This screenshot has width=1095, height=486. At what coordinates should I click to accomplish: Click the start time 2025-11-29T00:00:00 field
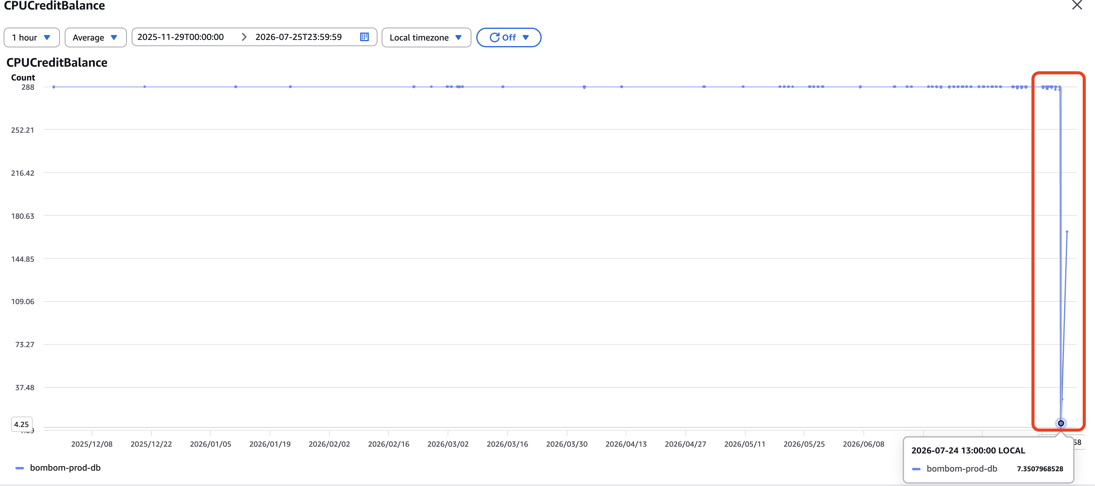coord(181,37)
